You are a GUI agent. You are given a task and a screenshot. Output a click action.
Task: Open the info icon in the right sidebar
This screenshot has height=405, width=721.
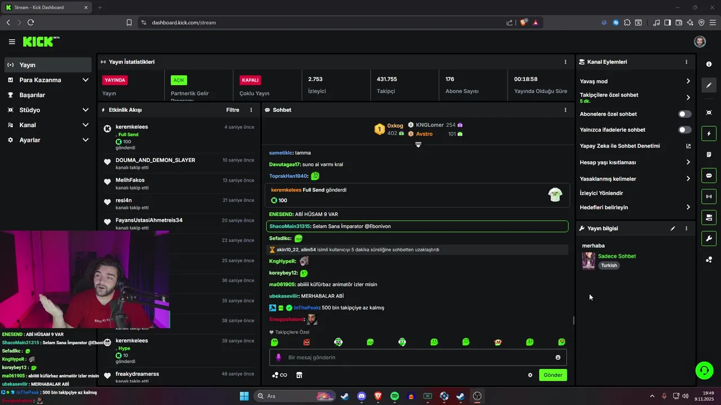(x=709, y=64)
